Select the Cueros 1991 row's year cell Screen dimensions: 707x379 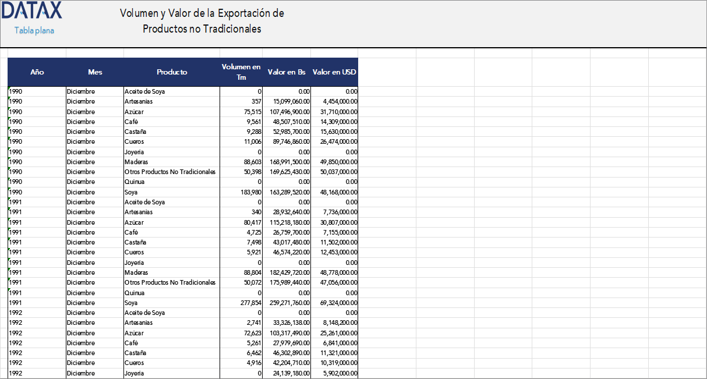37,252
